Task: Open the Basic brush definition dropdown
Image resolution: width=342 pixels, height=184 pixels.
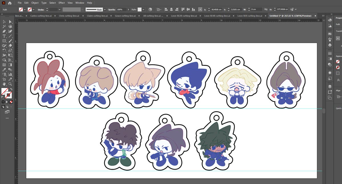Action: coord(105,9)
